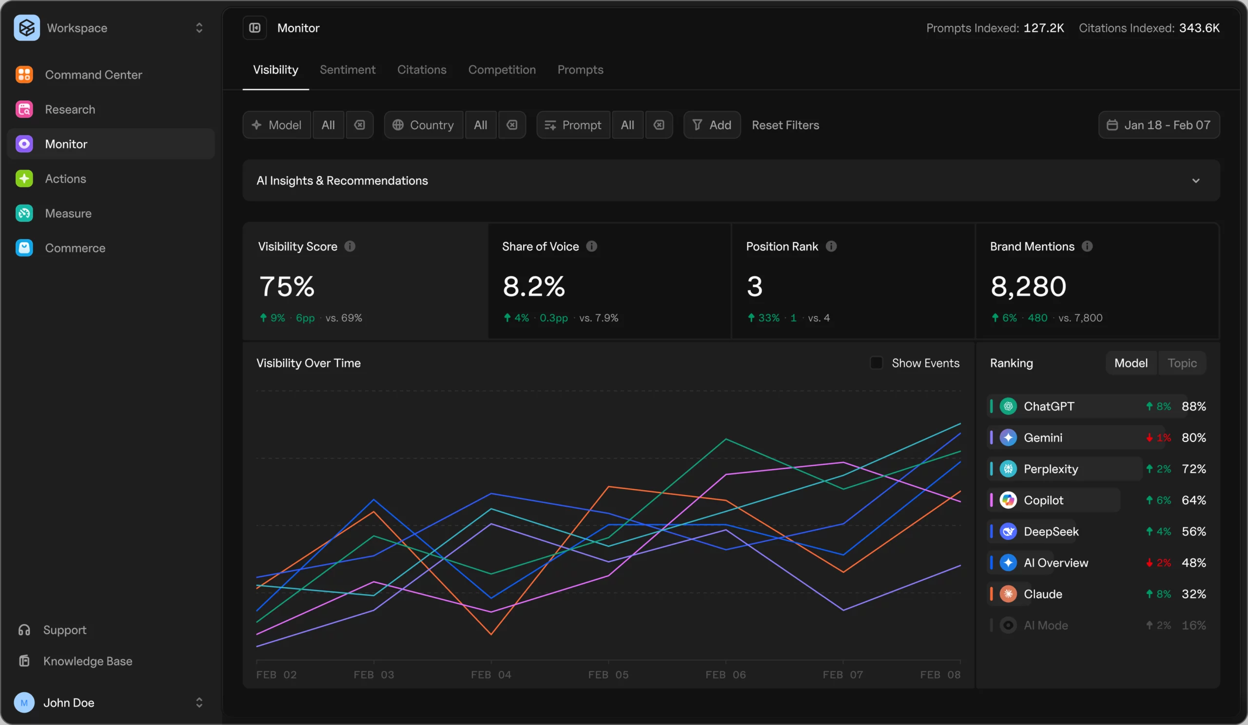Expand AI Insights & Recommendations panel
Image resolution: width=1248 pixels, height=725 pixels.
pos(1195,181)
